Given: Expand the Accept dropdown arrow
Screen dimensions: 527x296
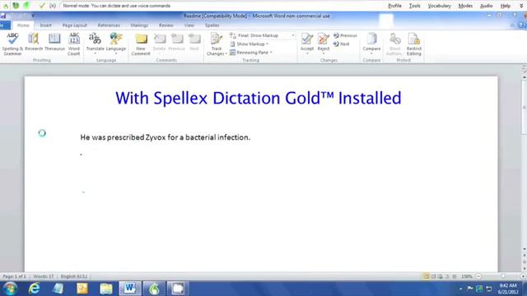Looking at the screenshot, I should [307, 53].
